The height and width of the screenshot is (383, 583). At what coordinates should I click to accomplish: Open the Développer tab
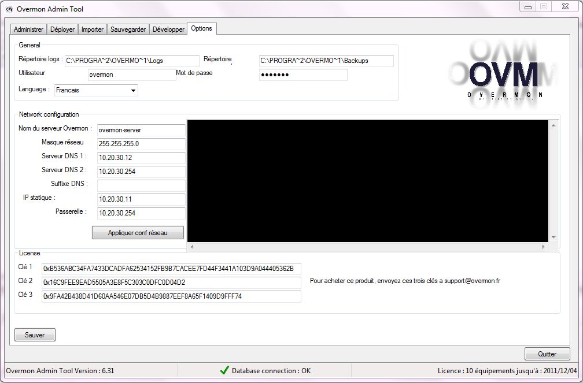[x=168, y=29]
